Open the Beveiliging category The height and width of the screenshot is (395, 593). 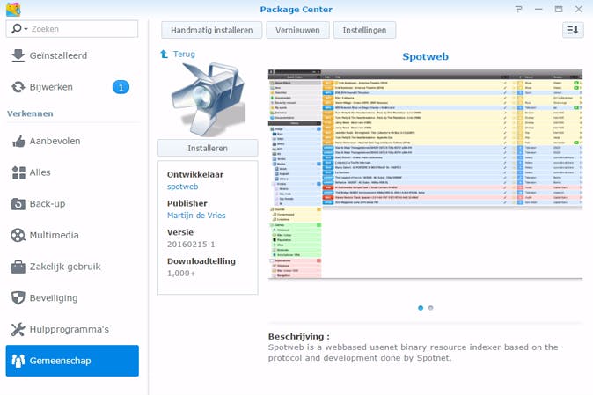(72, 298)
